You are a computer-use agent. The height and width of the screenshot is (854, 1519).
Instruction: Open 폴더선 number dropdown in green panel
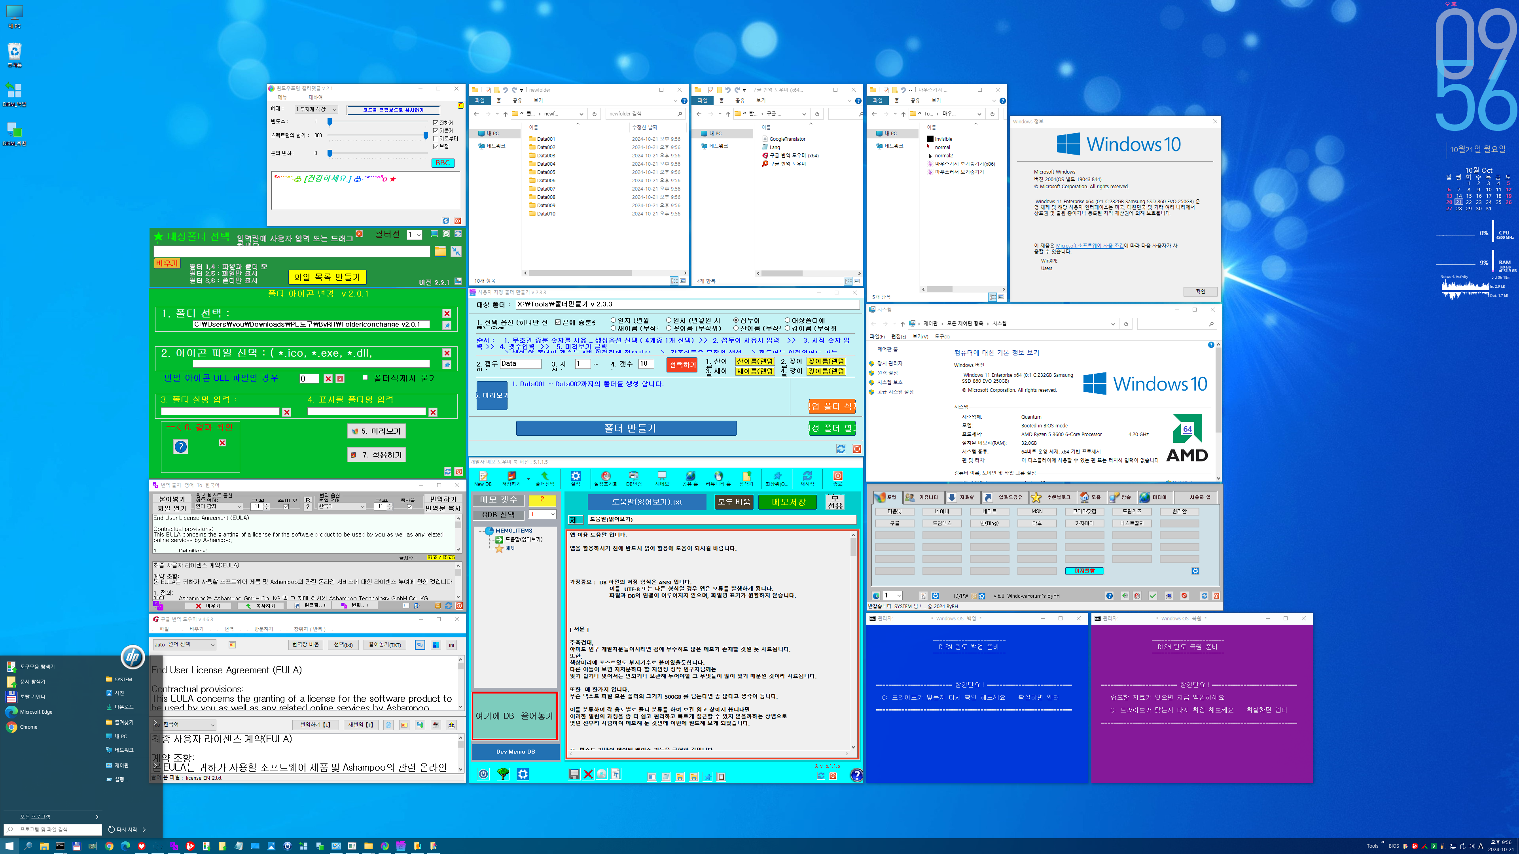[x=415, y=234]
